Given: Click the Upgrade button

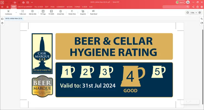Looking at the screenshot, I should [180, 2].
